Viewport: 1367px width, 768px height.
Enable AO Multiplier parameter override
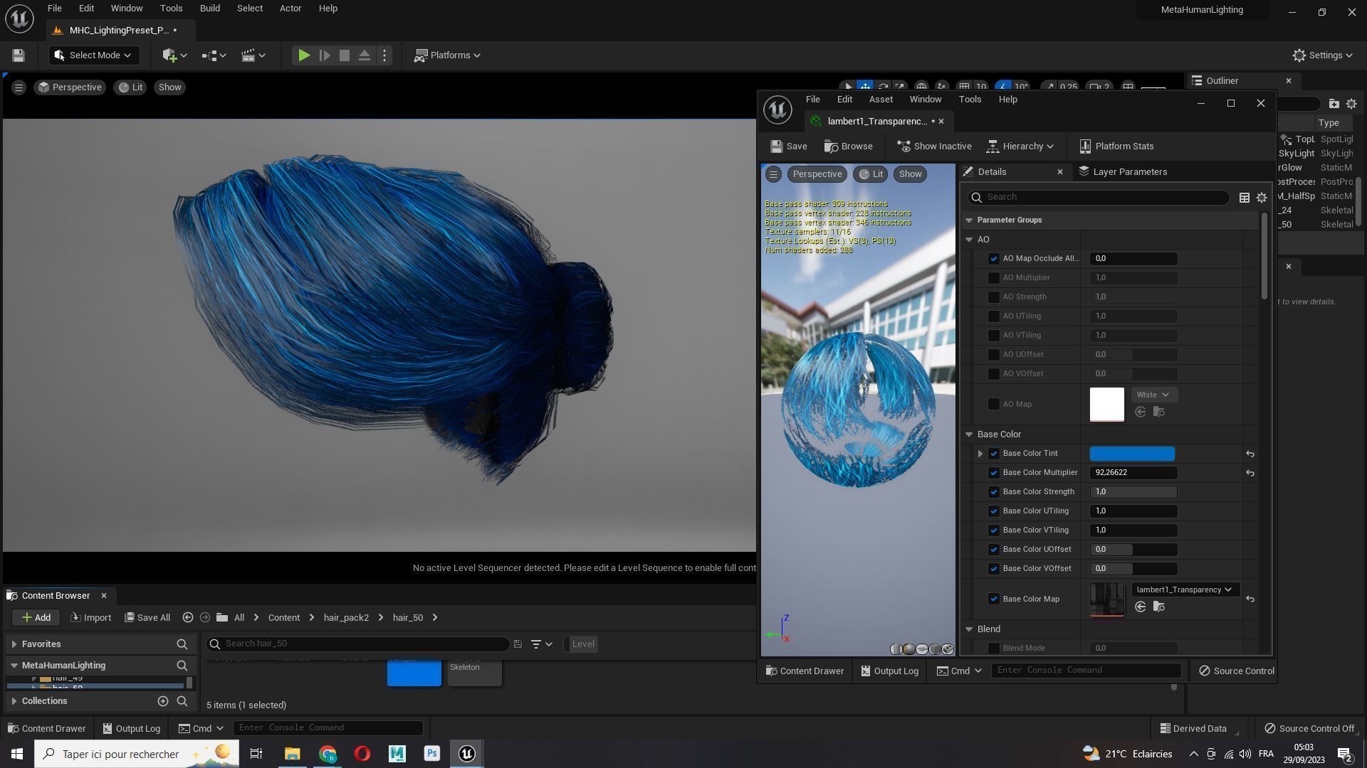click(994, 278)
